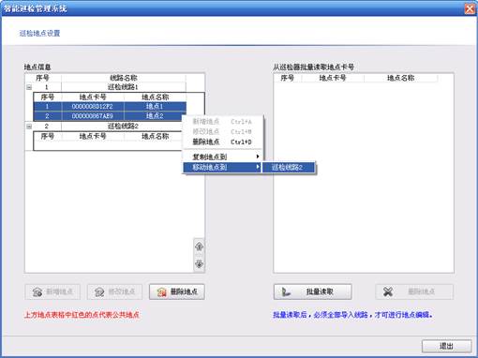Click the 巡检线路2 route name cell
Image resolution: width=478 pixels, height=358 pixels.
[124, 127]
